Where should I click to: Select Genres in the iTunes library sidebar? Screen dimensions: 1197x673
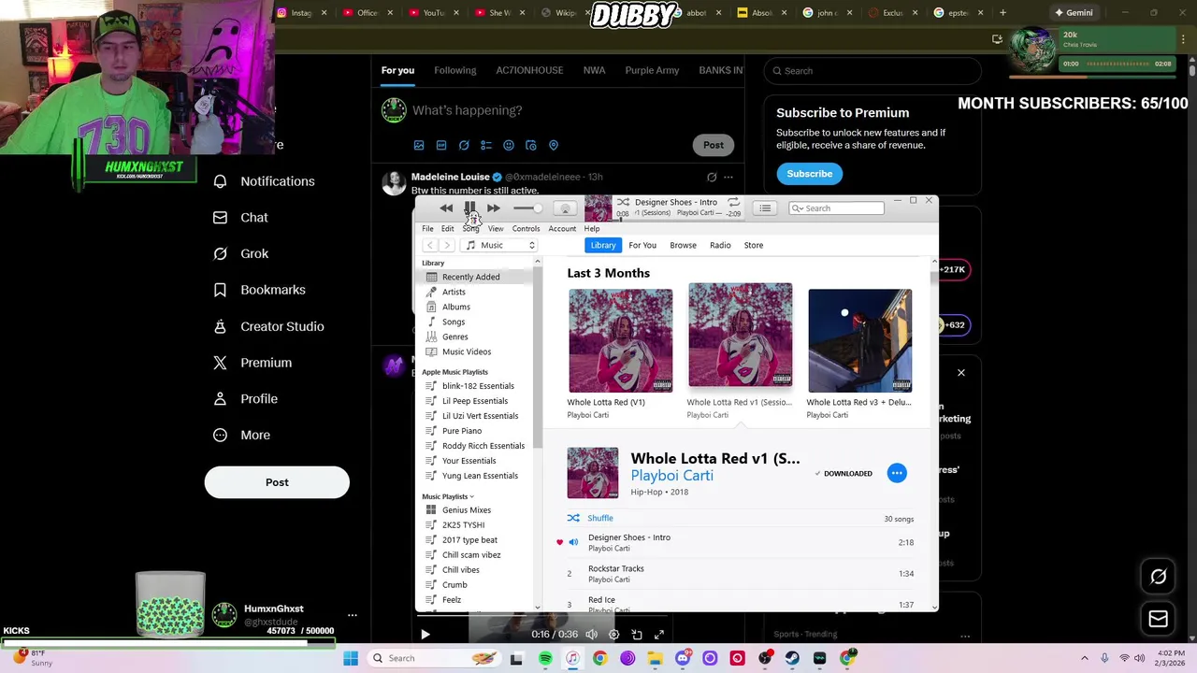[x=455, y=336]
